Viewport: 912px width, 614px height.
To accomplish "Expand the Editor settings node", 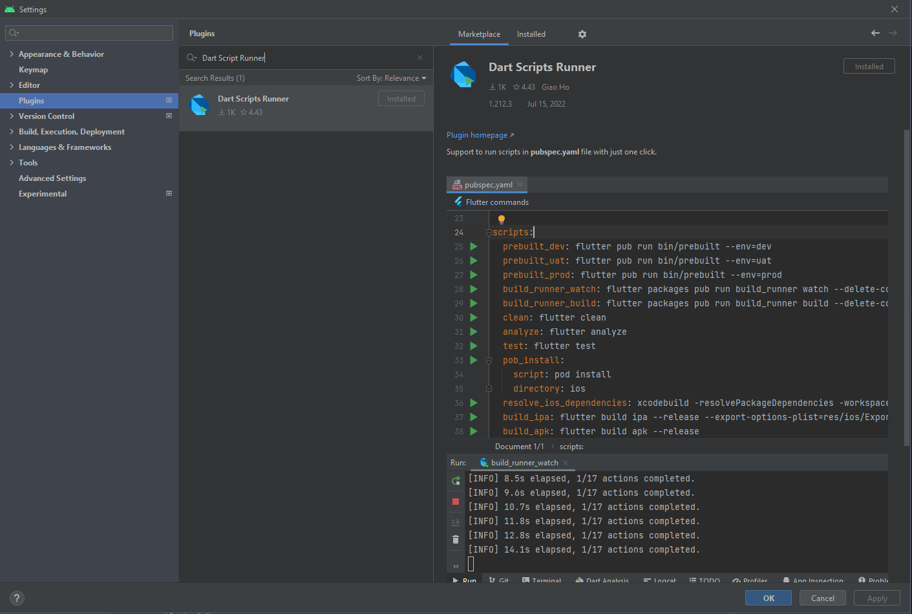I will coord(12,85).
